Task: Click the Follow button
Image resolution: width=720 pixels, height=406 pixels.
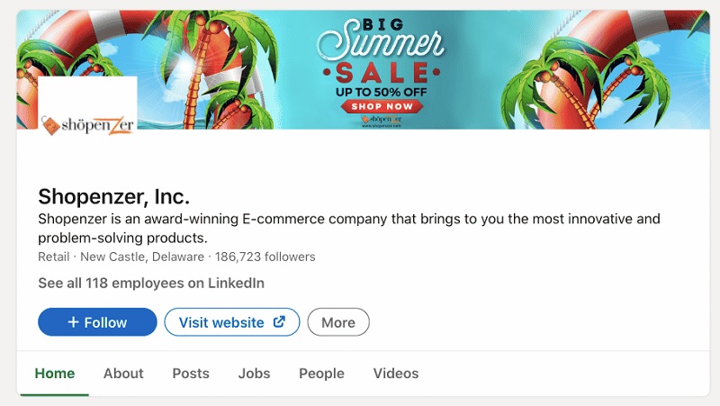Action: click(97, 322)
